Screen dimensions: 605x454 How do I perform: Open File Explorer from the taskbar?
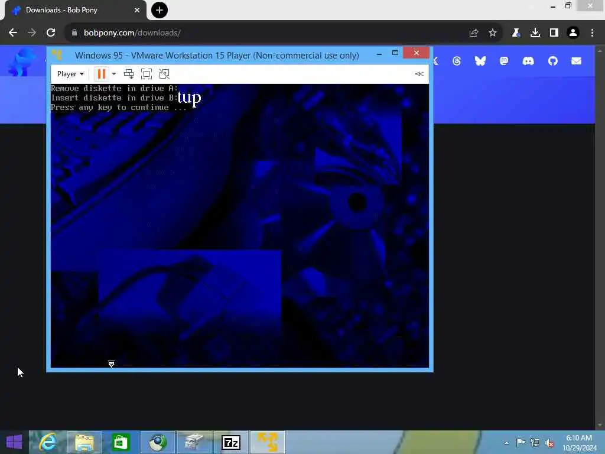(84, 442)
